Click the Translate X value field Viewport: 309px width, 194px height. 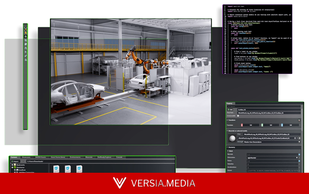pos(251,125)
